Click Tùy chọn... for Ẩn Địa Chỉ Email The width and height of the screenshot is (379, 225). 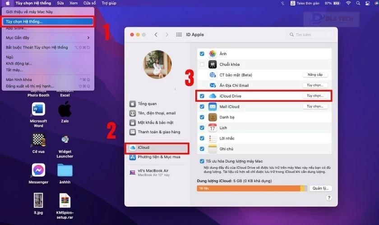click(315, 85)
